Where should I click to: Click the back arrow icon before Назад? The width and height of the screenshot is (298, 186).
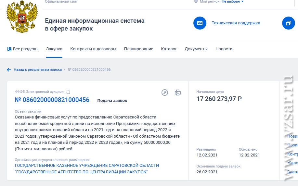[9, 70]
